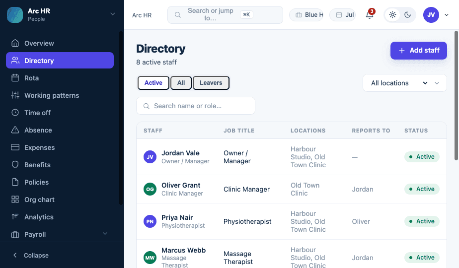The image size is (459, 268).
Task: Click the REPORTS TO column header
Action: pyautogui.click(x=371, y=131)
